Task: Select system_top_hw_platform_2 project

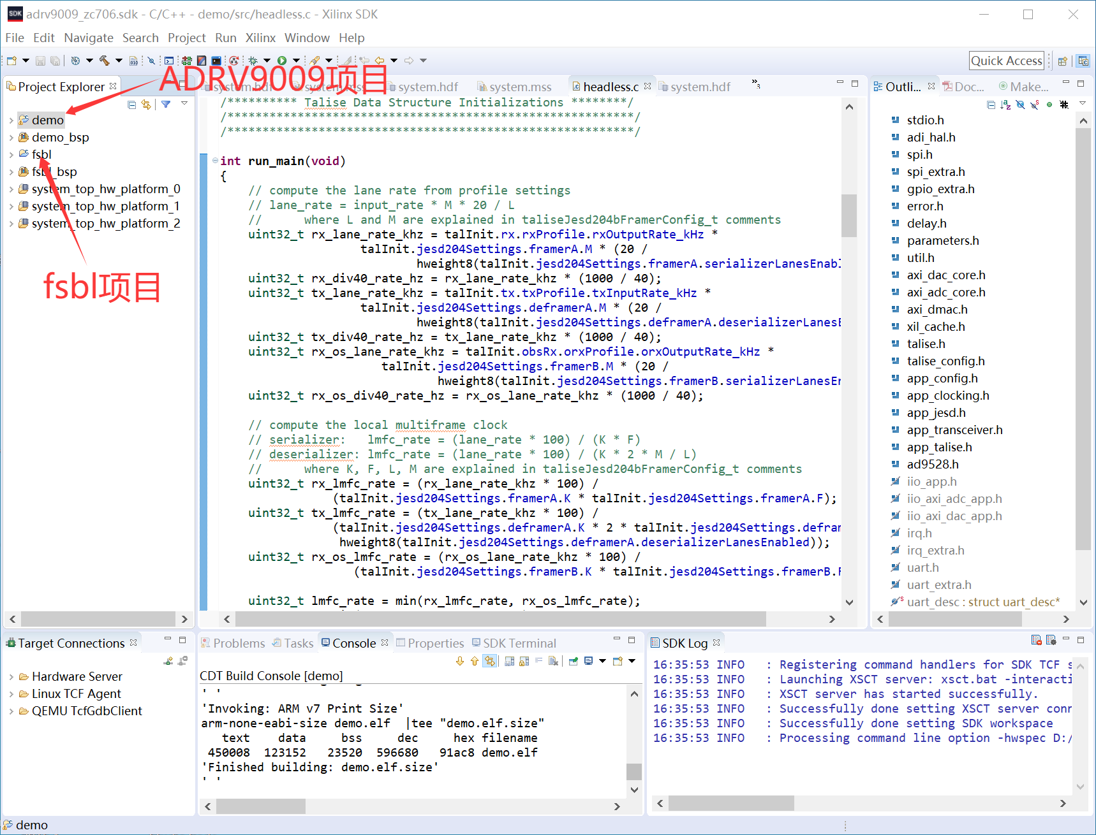Action: click(105, 223)
